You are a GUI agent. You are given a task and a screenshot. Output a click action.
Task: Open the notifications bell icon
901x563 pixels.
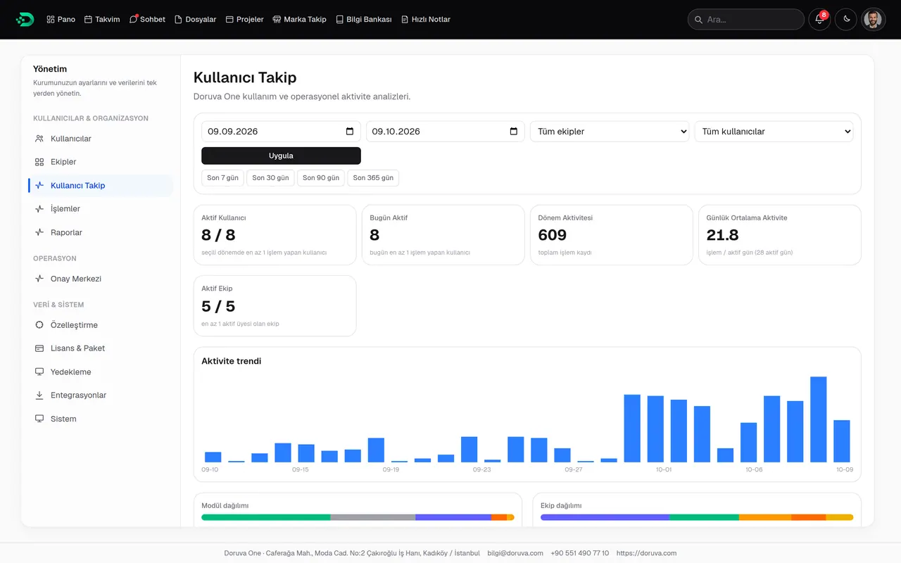[x=819, y=20]
